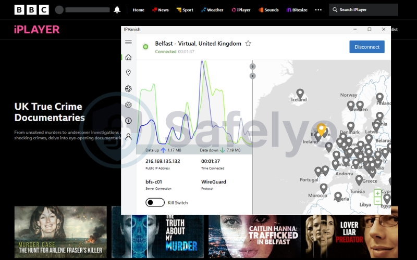Expand the panel with right chevron
Image resolution: width=417 pixels, height=260 pixels.
coord(253,67)
